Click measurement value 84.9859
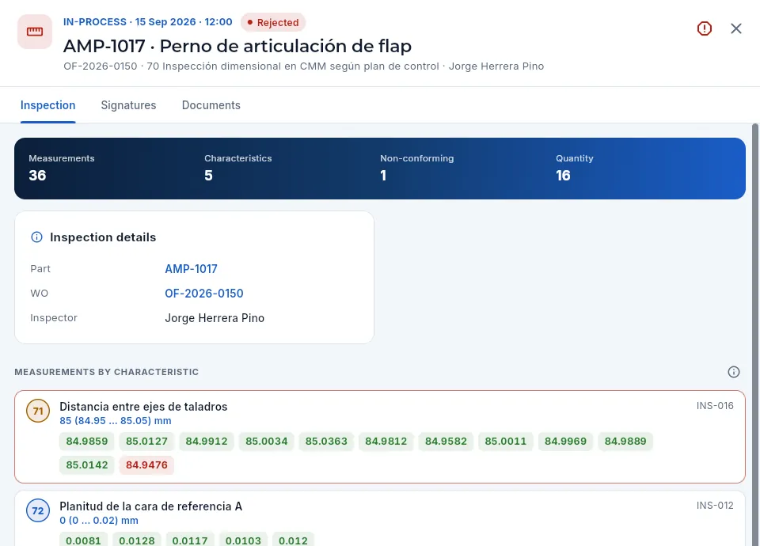 click(87, 442)
